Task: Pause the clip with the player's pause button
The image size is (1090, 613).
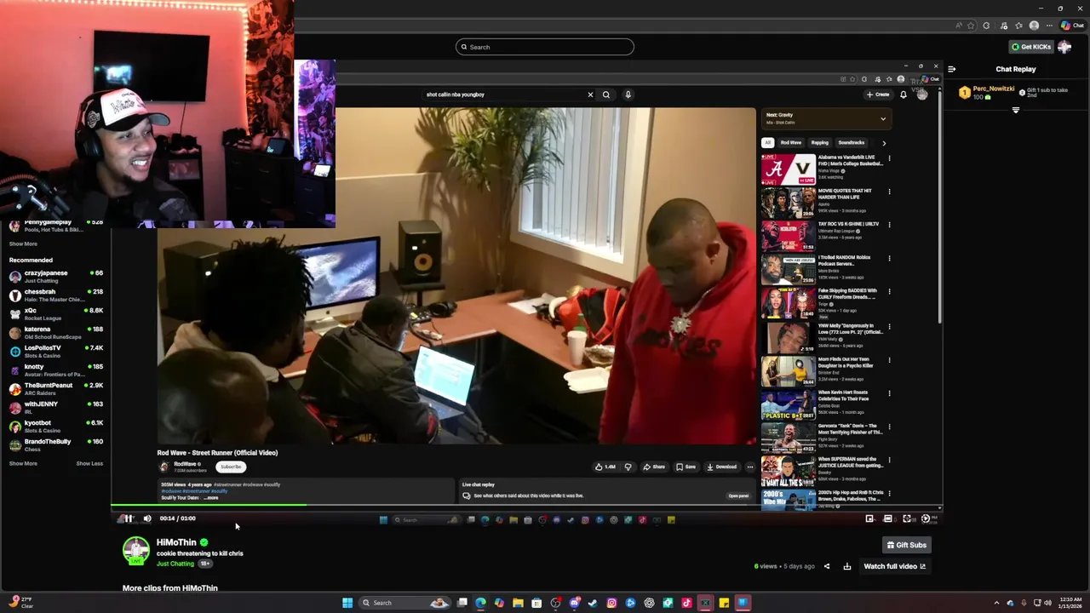Action: pos(128,518)
